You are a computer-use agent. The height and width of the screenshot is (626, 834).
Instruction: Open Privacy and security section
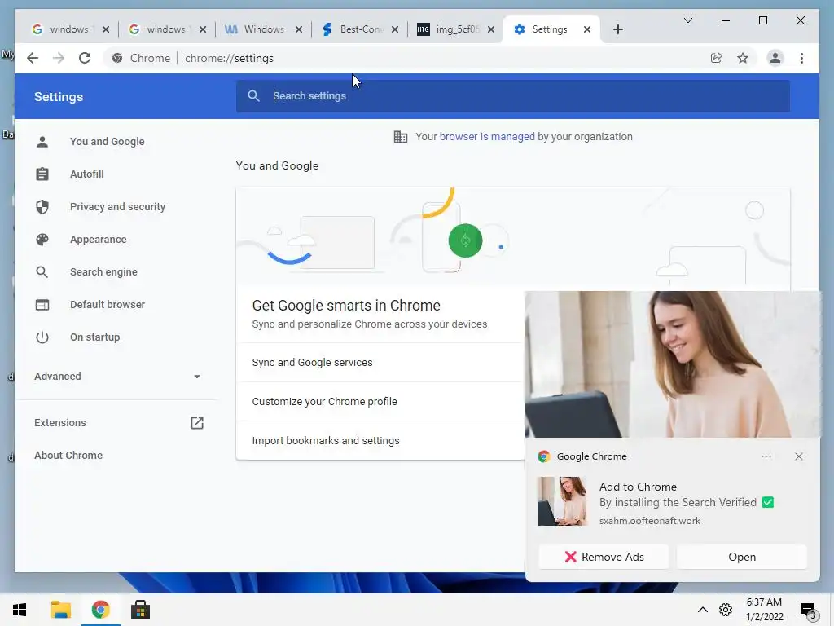click(117, 206)
